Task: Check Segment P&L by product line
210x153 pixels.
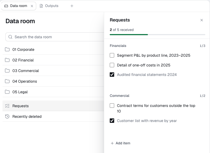Action: click(112, 55)
